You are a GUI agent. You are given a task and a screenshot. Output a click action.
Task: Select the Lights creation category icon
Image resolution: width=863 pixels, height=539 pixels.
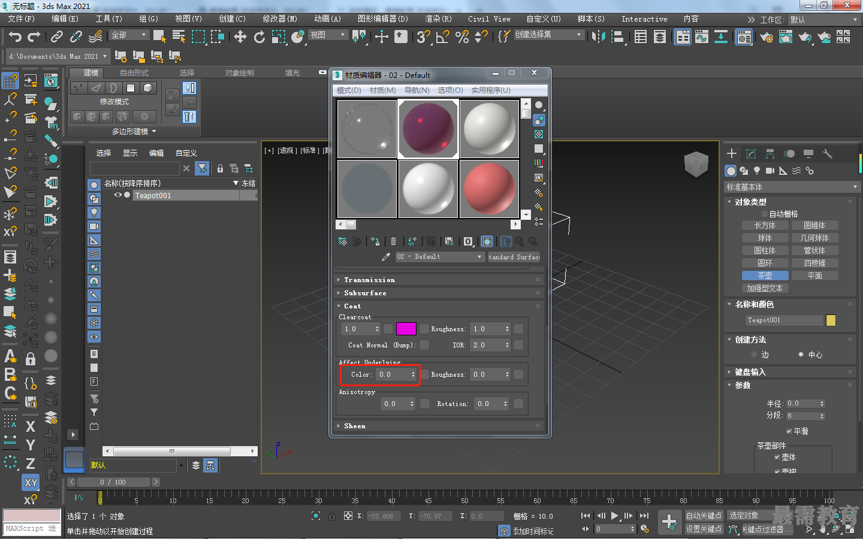click(x=757, y=171)
